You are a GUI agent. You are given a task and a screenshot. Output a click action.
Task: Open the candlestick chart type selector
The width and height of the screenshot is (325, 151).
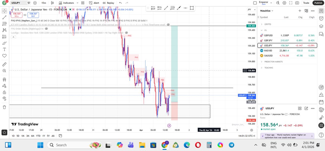pos(52,3)
